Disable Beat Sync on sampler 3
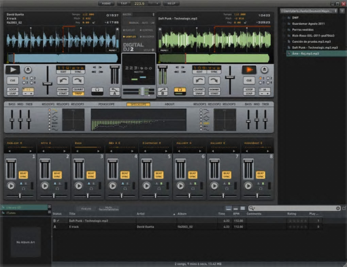The height and width of the screenshot is (267, 347). [91, 175]
